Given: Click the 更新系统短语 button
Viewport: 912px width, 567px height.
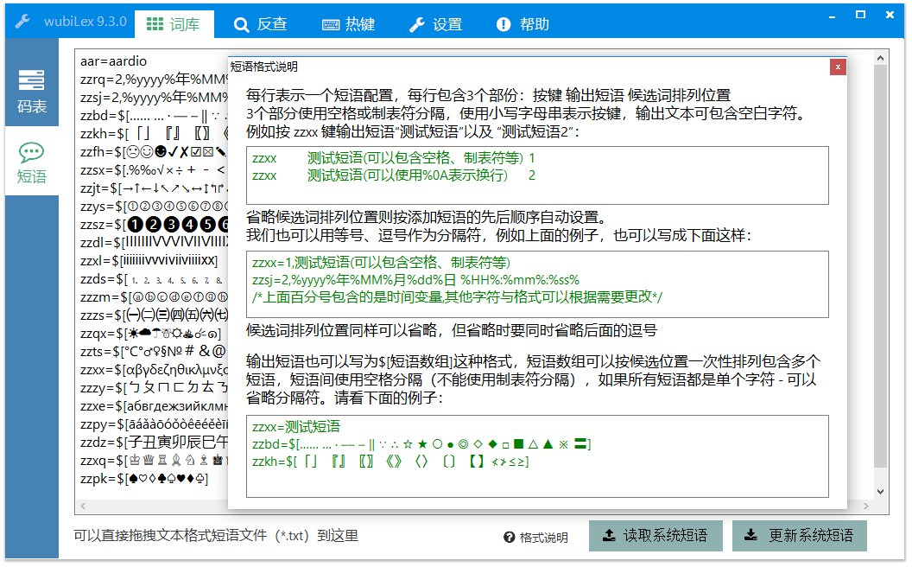Looking at the screenshot, I should pyautogui.click(x=800, y=535).
